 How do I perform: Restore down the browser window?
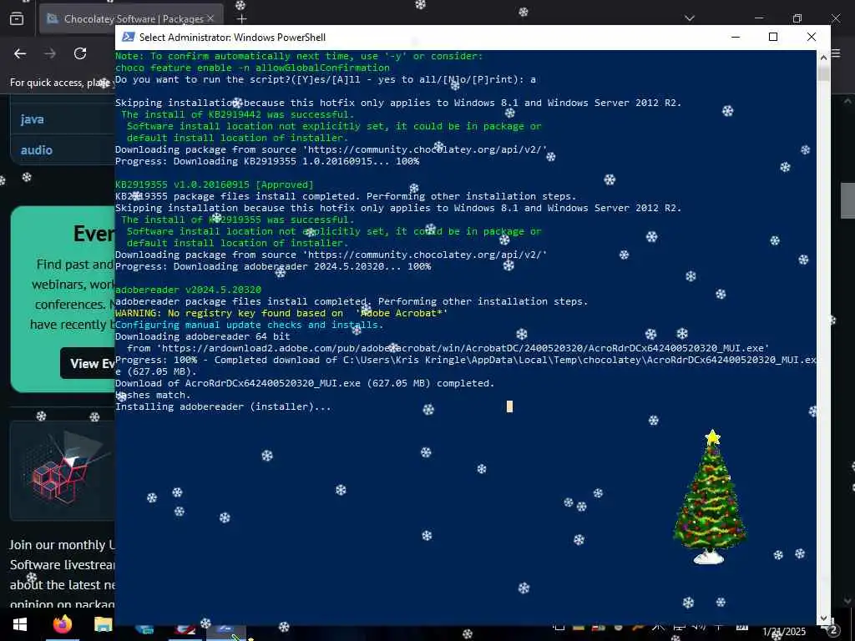point(797,18)
